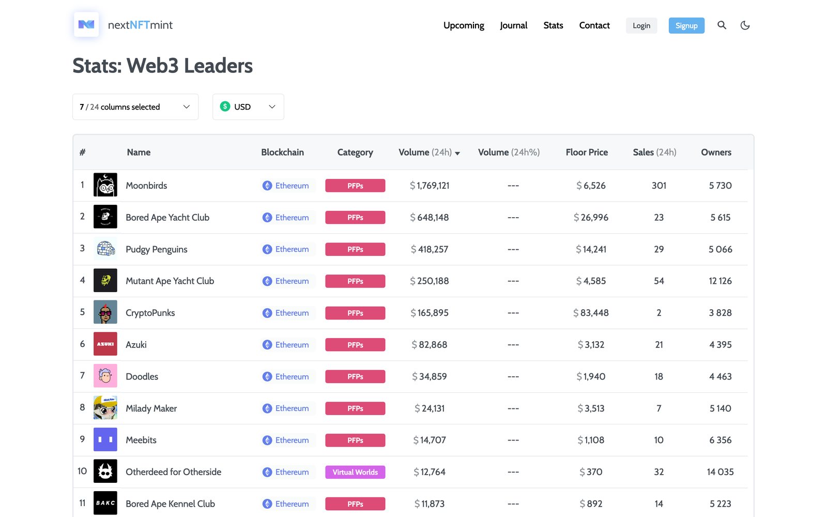Sort by Volume (24h%) column header
The width and height of the screenshot is (827, 517).
coord(509,153)
